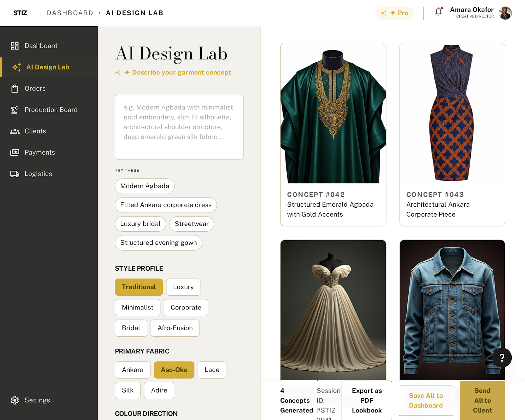Click the '4 Concepts Generated' text
Image resolution: width=525 pixels, height=420 pixels.
(x=297, y=401)
